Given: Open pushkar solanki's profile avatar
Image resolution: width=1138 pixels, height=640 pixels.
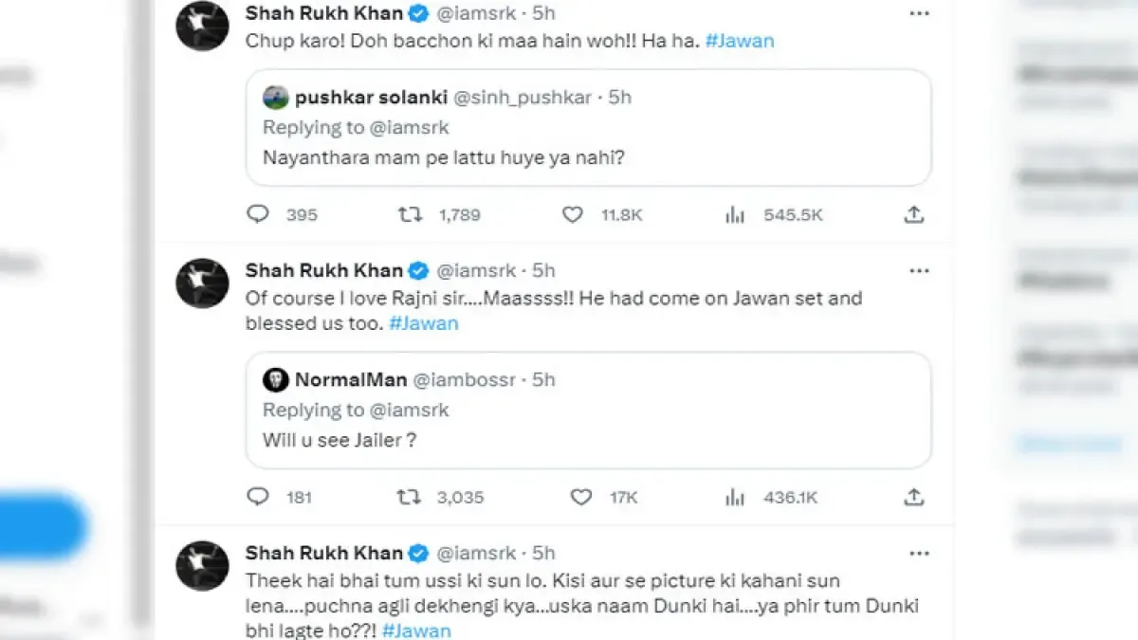Looking at the screenshot, I should pyautogui.click(x=275, y=97).
